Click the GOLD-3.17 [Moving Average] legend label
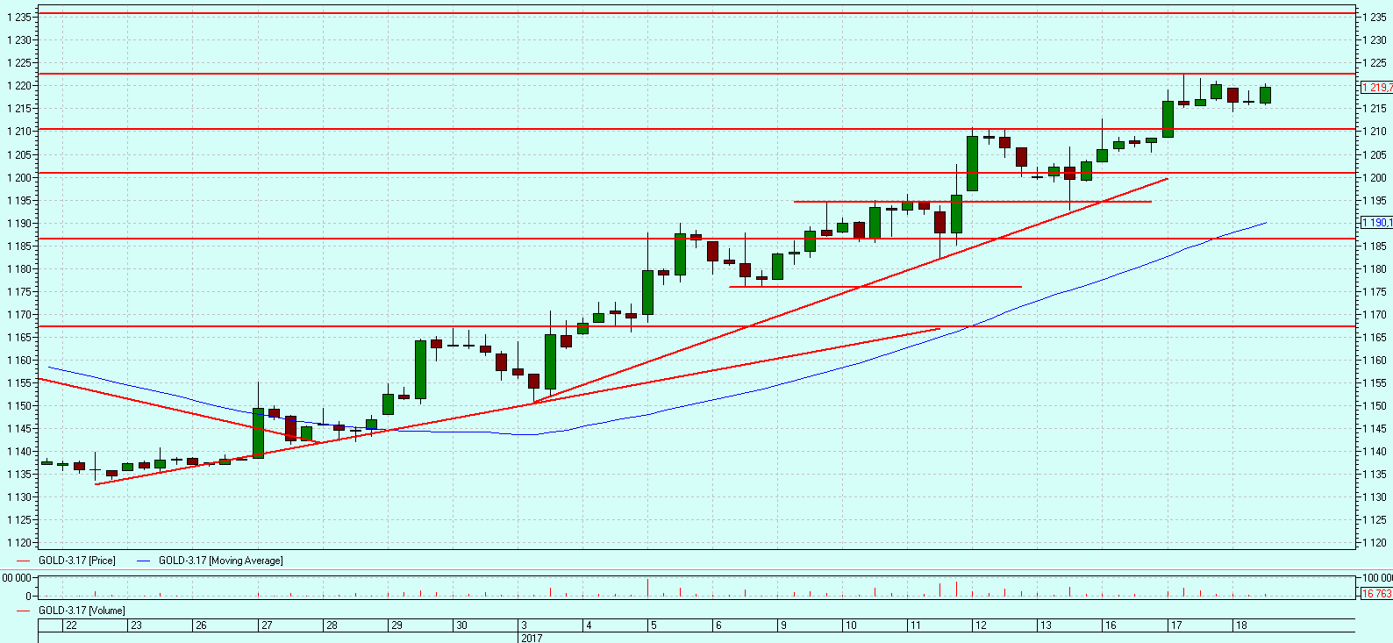The width and height of the screenshot is (1393, 643). pos(221,561)
